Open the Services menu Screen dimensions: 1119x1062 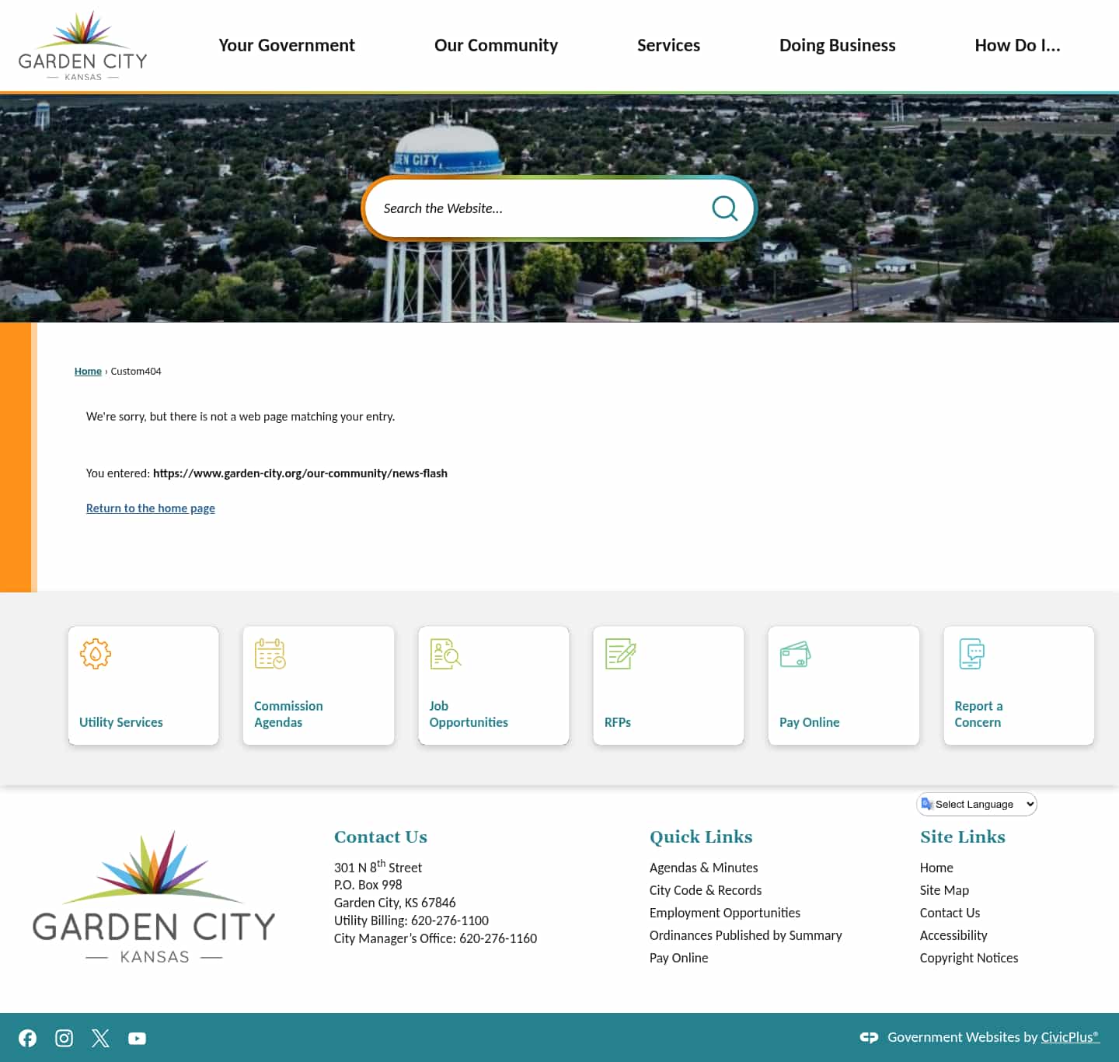coord(668,45)
